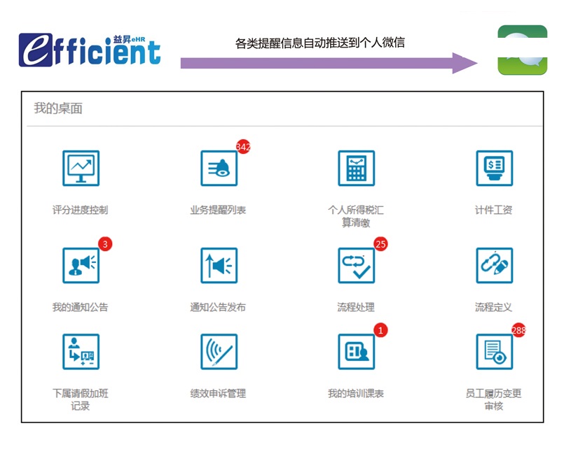Open the 评分进度控制 (scoring progress) module
578x463 pixels.
click(x=81, y=168)
